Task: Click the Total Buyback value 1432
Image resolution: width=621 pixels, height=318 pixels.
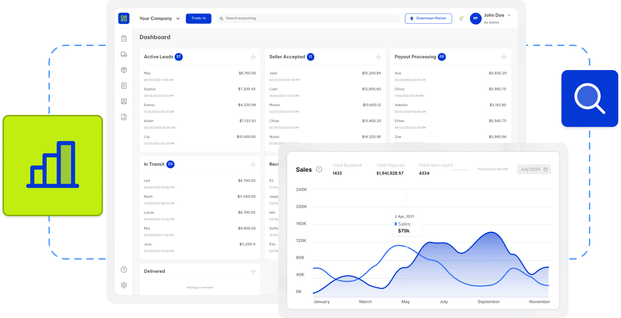Action: coord(337,173)
